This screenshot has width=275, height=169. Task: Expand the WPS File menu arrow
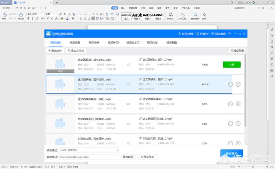click(12, 8)
